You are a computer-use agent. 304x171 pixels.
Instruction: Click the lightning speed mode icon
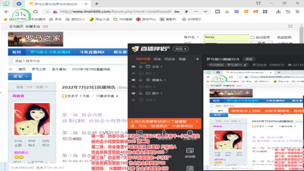pos(186,12)
